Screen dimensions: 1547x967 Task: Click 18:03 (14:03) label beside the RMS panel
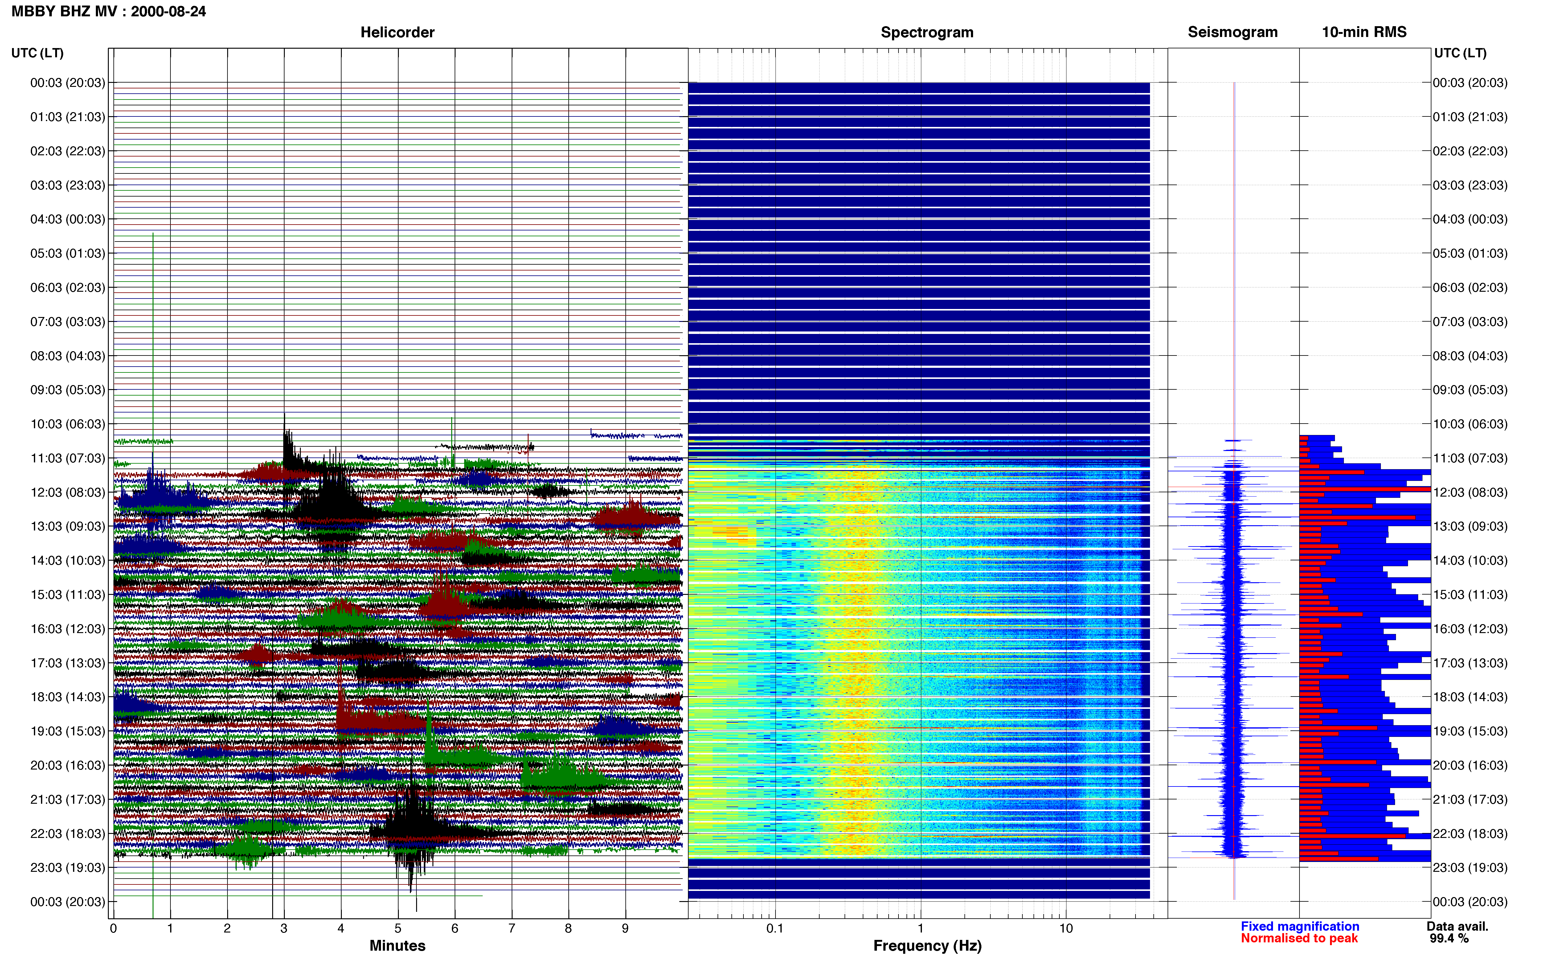(x=1470, y=697)
